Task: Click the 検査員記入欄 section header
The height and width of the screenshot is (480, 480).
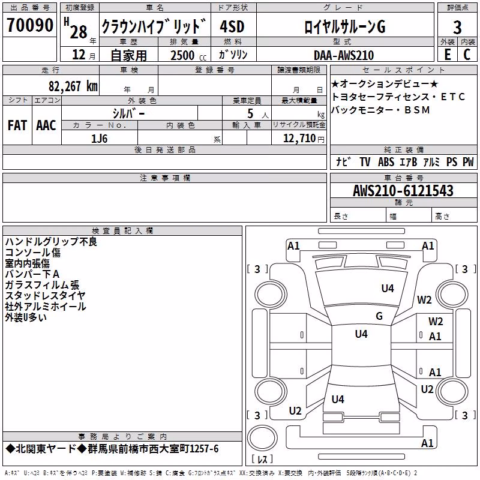Action: [x=122, y=231]
